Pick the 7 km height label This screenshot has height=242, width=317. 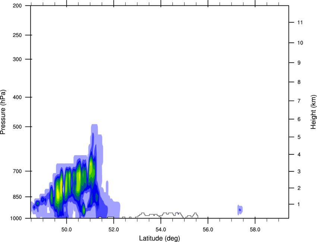click(299, 101)
